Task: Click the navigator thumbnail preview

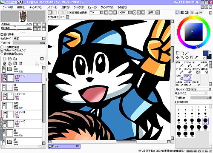Action: pyautogui.click(x=23, y=16)
